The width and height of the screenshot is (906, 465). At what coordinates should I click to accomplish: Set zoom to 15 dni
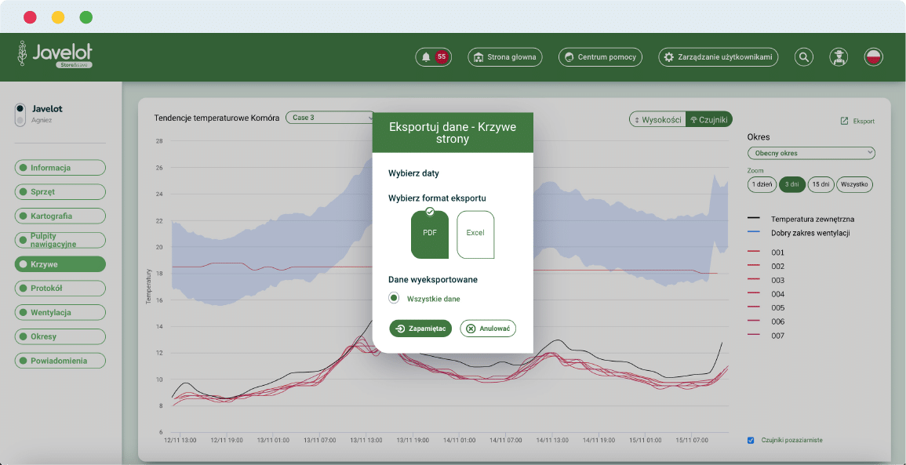(821, 185)
